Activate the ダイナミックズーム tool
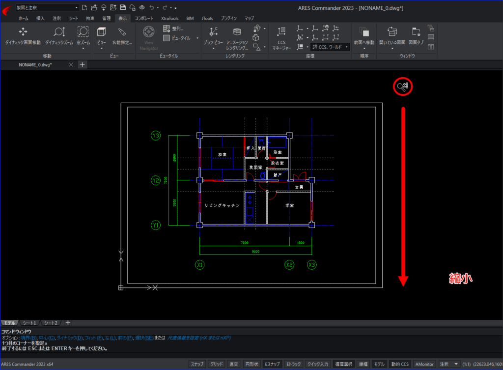The image size is (503, 370). point(59,35)
